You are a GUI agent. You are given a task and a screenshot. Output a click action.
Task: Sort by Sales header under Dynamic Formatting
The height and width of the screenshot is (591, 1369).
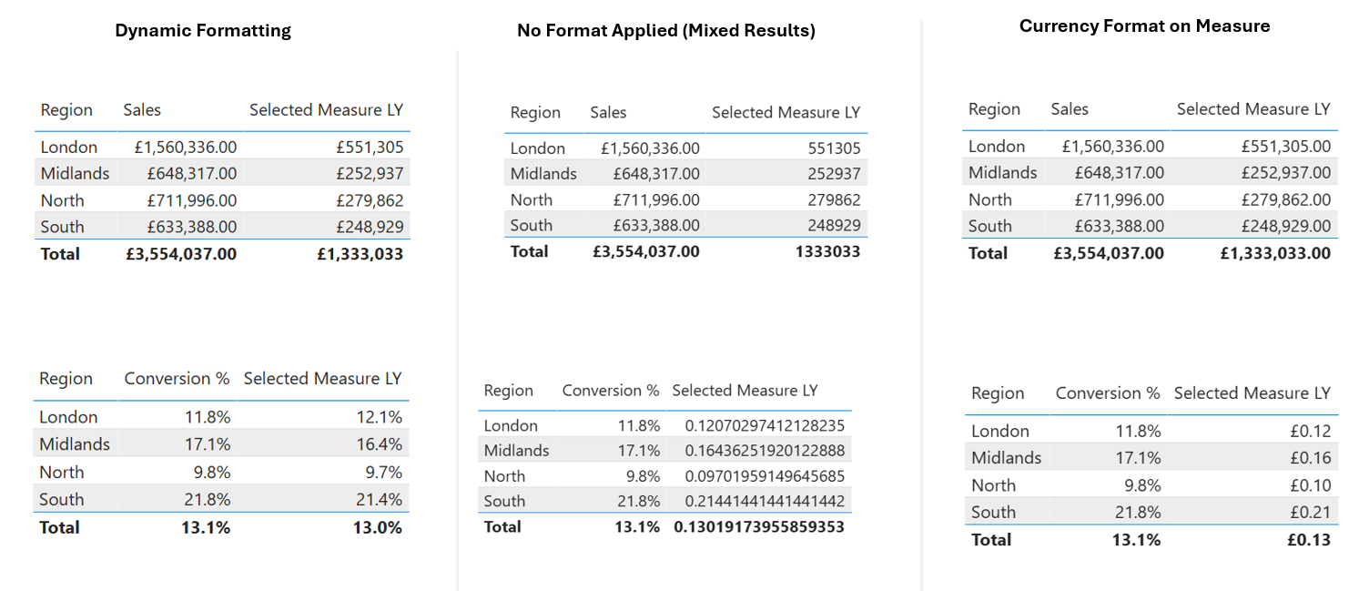(x=142, y=110)
